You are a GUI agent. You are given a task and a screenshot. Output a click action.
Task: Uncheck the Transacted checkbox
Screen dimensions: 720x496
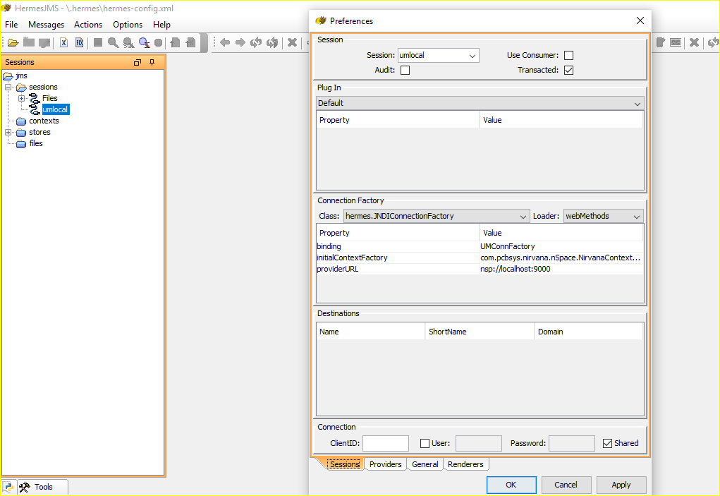tap(568, 71)
